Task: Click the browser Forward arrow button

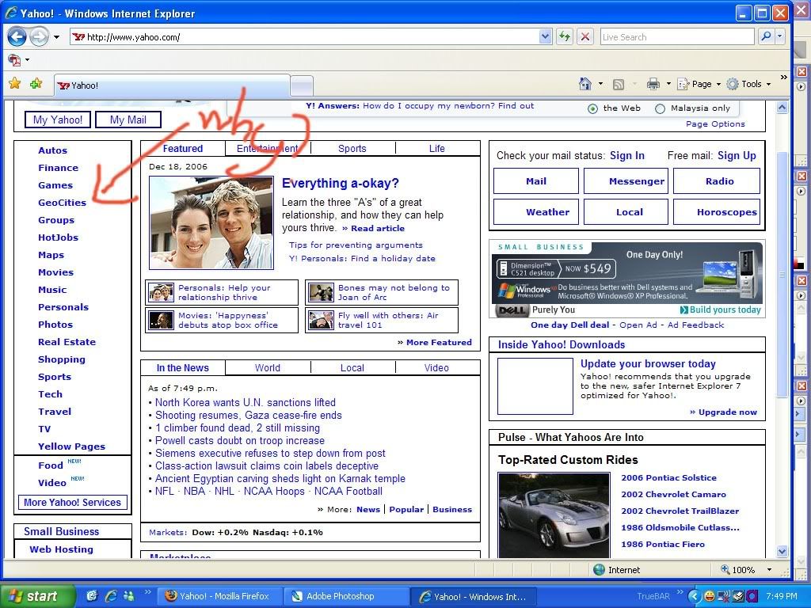Action: tap(40, 36)
